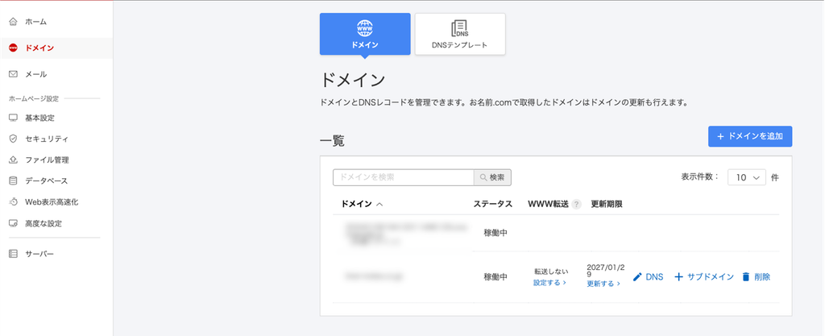
Task: Click the red WWW domain sidebar icon
Action: pyautogui.click(x=13, y=48)
